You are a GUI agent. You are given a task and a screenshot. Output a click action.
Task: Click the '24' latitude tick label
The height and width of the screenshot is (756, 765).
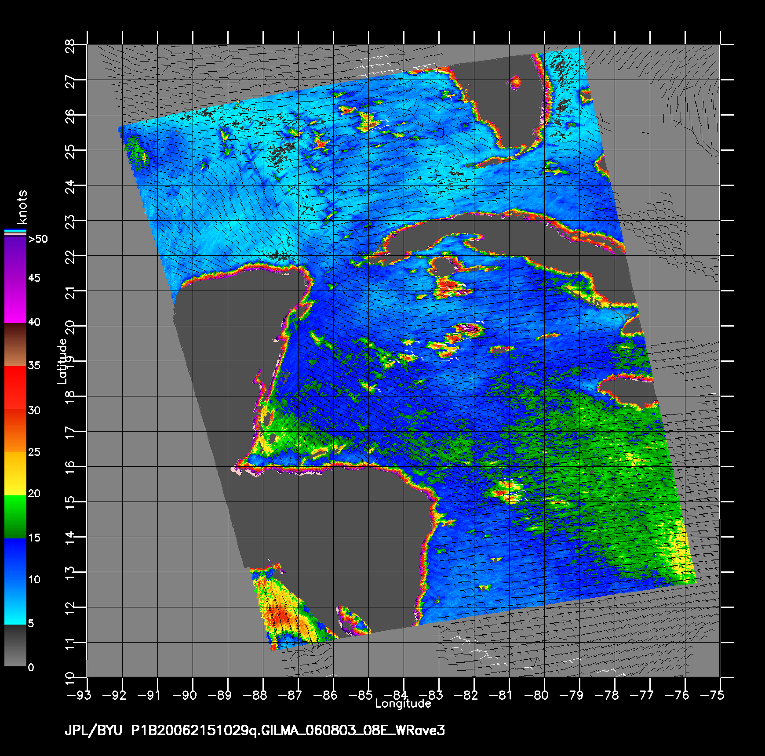[x=70, y=186]
